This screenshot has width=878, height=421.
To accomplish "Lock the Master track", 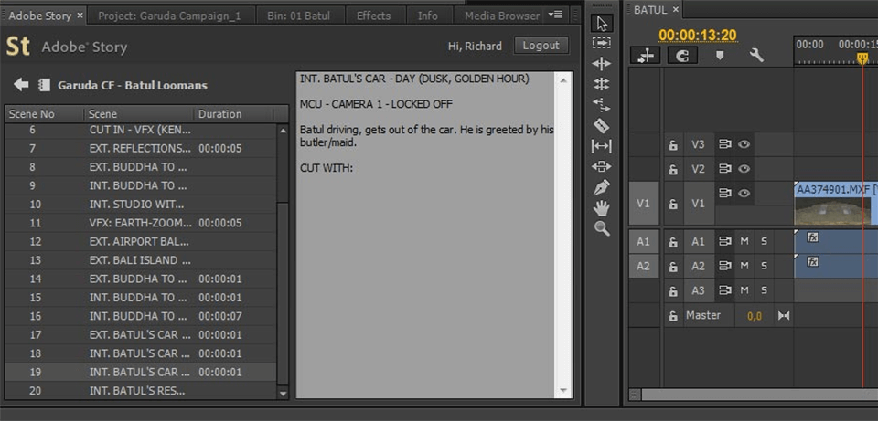I will pyautogui.click(x=673, y=316).
